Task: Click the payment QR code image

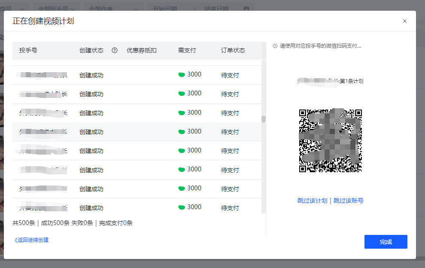Action: [x=331, y=140]
